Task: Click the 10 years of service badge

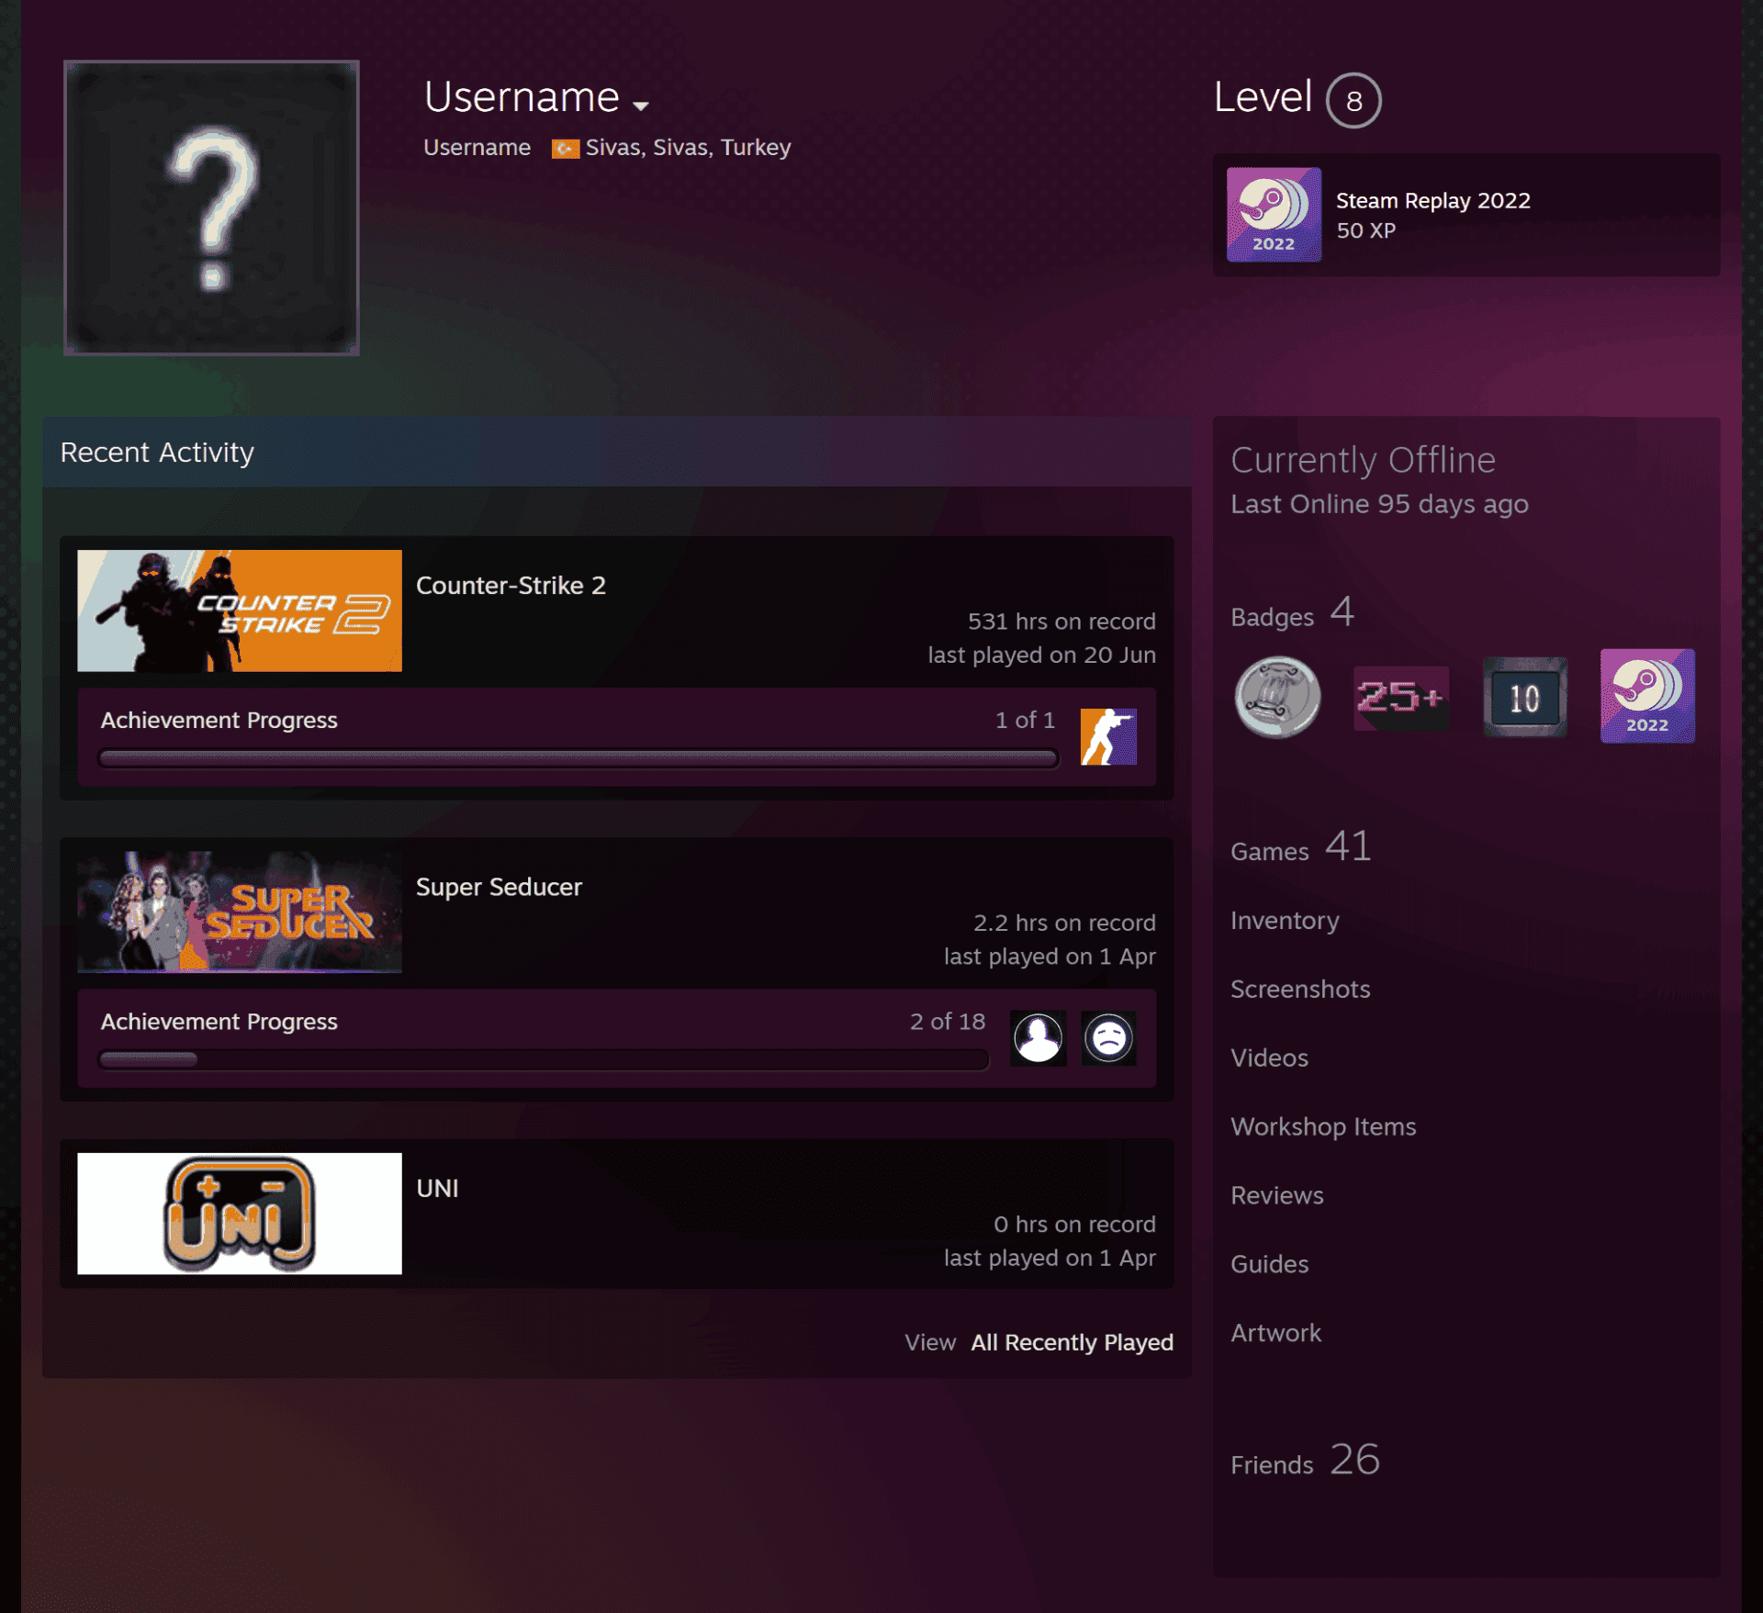Action: 1525,697
